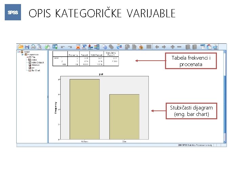Screen dimensions: 244x183
Task: Click the Insert Heading icon
Action: [203, 47]
